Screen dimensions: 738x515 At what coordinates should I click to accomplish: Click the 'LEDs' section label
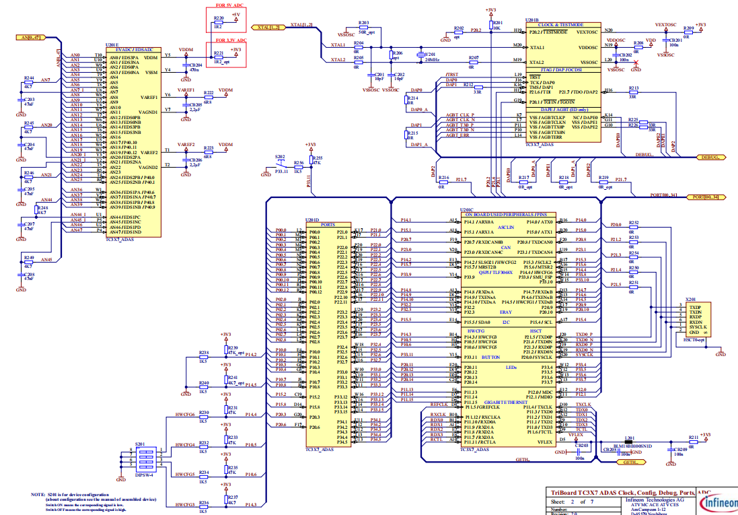[511, 368]
